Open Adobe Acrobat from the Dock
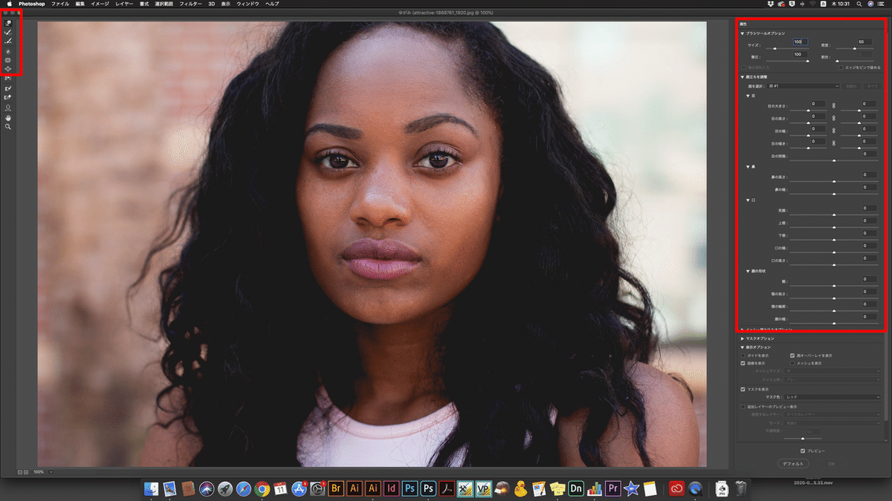 click(447, 488)
